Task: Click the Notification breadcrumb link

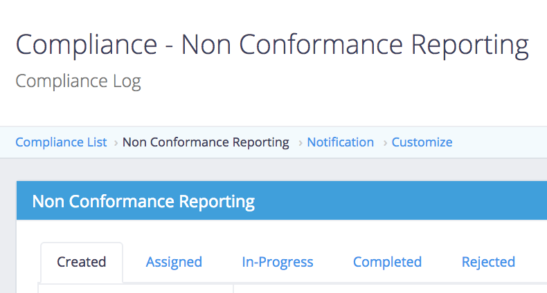Action: pos(340,142)
